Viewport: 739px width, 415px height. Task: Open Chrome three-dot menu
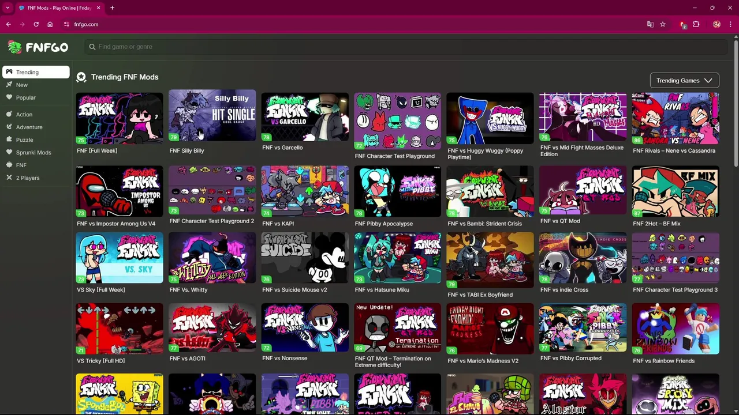(x=731, y=24)
